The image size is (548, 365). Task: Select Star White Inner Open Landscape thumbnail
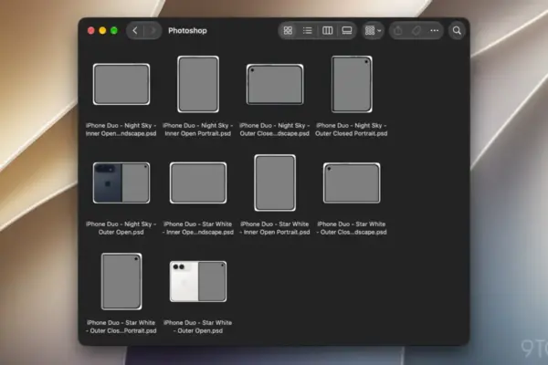coord(198,182)
